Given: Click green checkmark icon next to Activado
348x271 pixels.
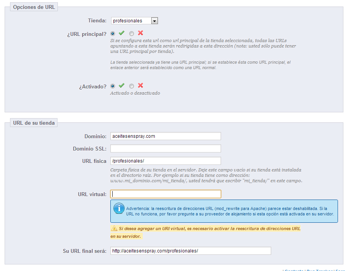Looking at the screenshot, I should [122, 86].
